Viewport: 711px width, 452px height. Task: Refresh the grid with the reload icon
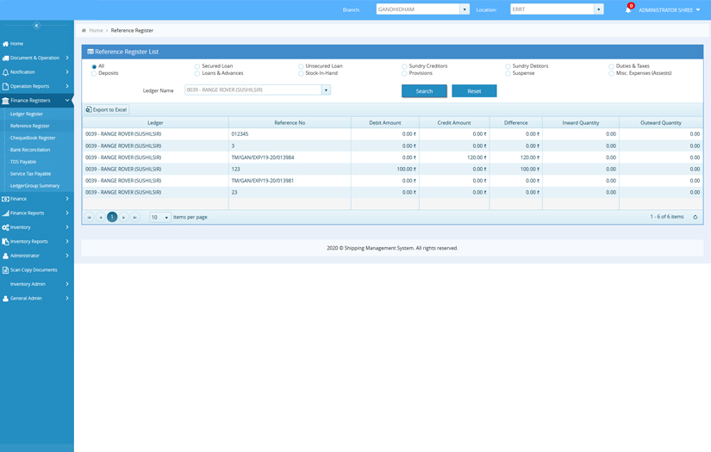[695, 217]
